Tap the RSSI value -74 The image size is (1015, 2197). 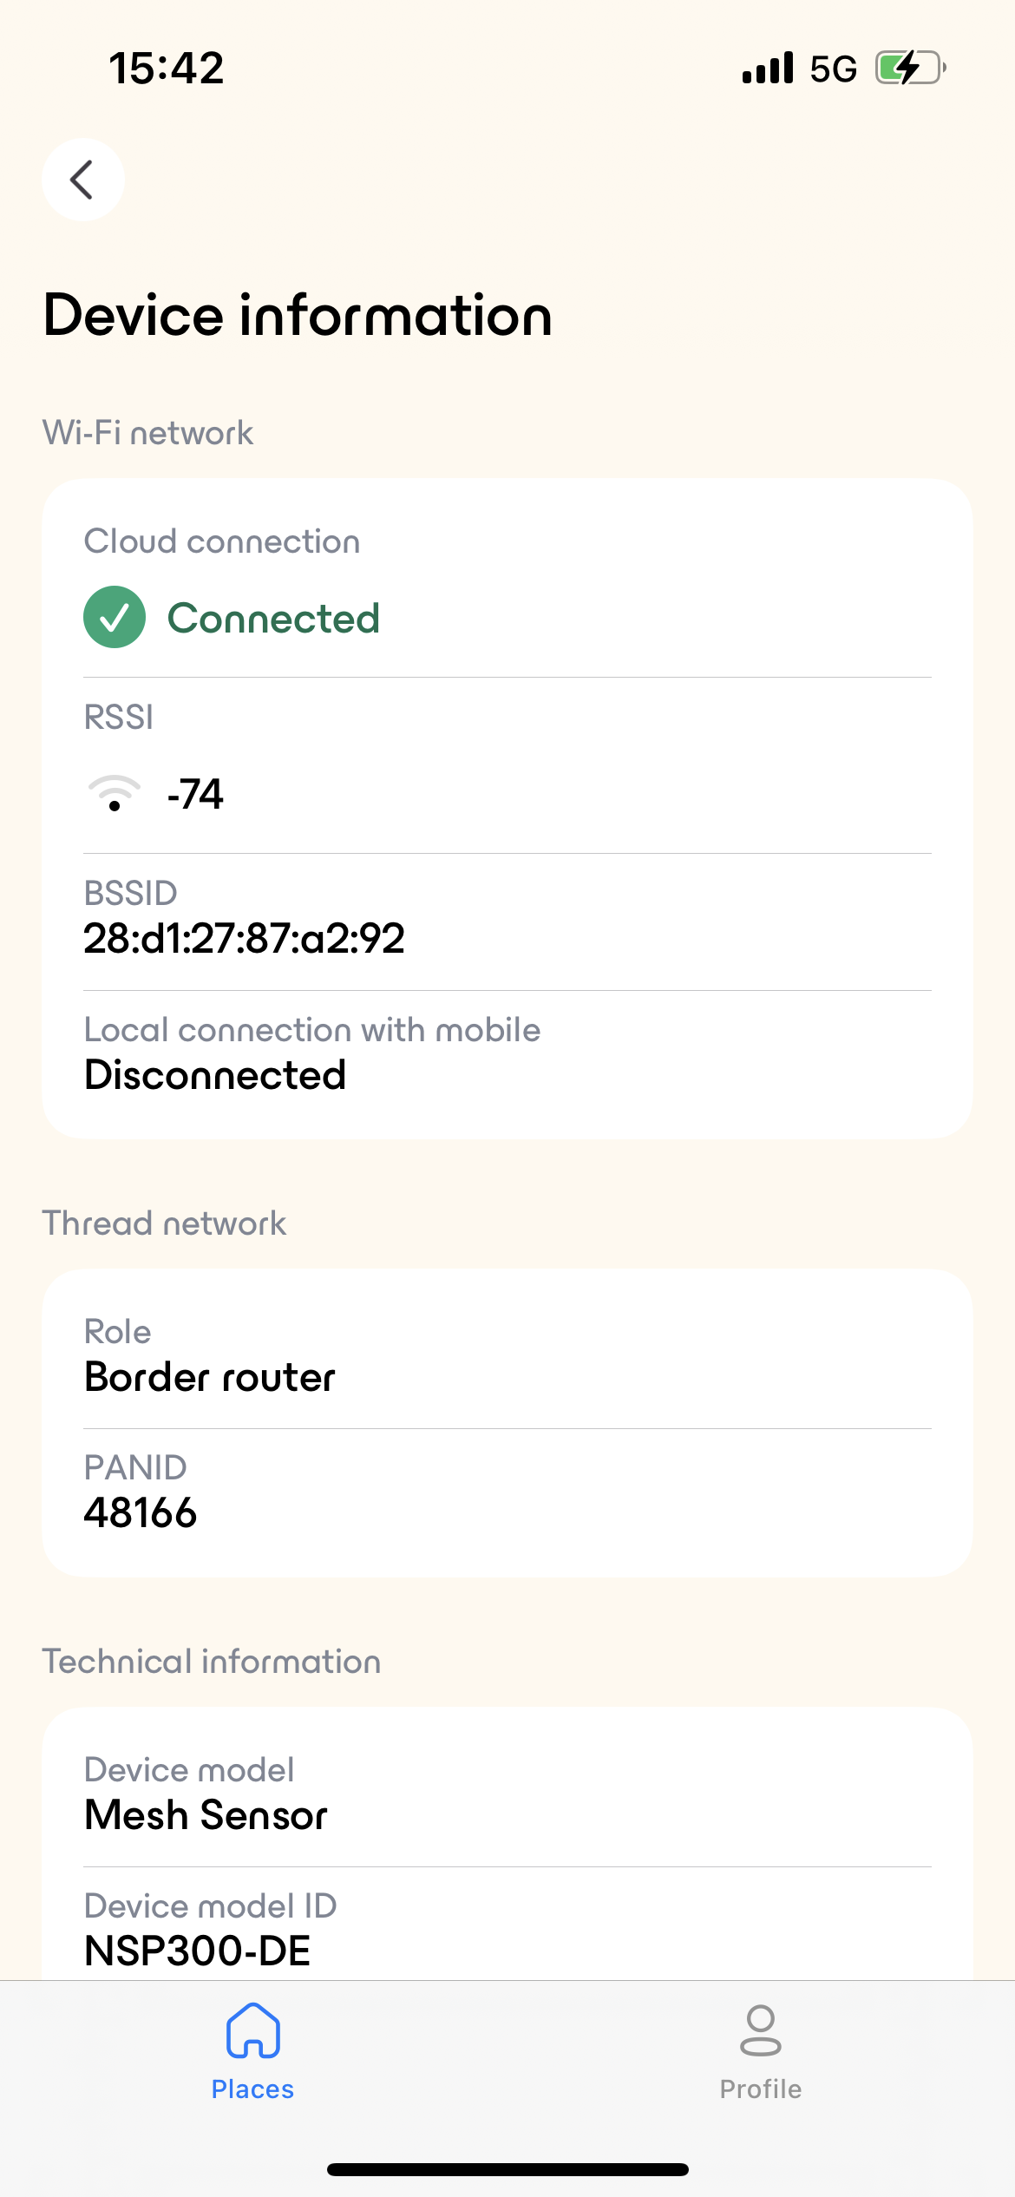click(195, 794)
